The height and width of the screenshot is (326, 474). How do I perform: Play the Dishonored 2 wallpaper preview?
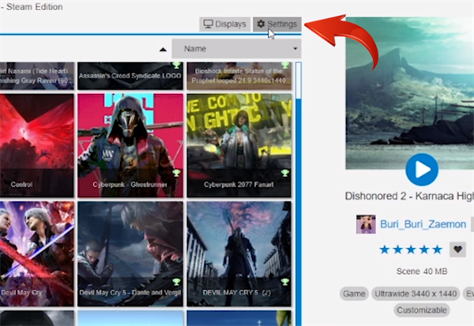422,170
